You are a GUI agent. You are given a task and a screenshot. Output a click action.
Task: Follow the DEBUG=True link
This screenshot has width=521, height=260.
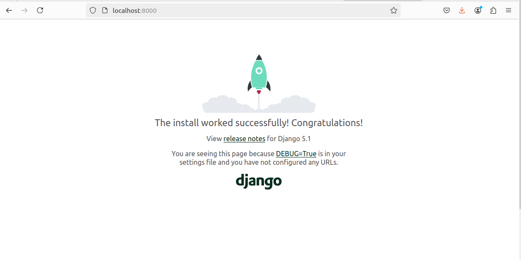tap(296, 154)
